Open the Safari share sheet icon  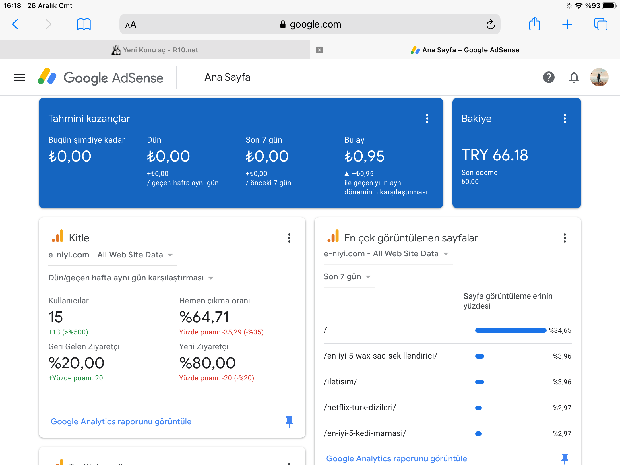tap(534, 24)
